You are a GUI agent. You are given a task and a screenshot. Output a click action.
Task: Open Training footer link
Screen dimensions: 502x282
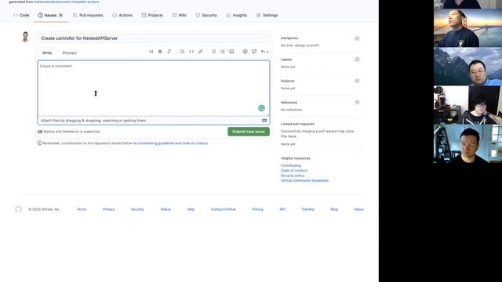click(307, 209)
